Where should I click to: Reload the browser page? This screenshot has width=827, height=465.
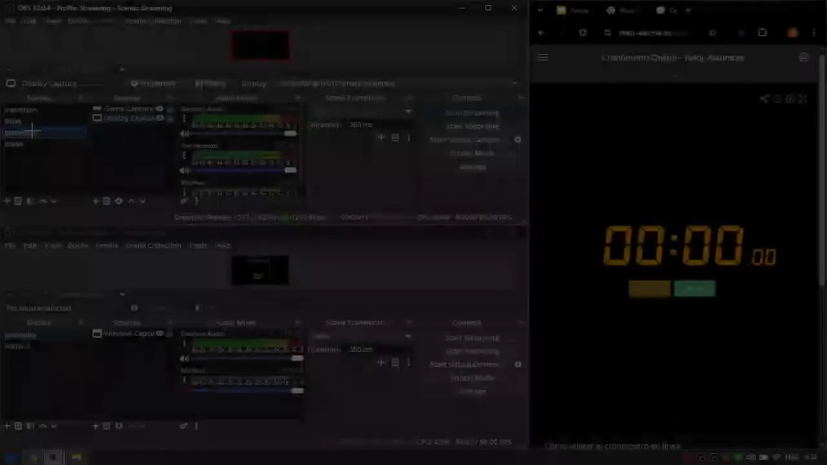coord(582,33)
